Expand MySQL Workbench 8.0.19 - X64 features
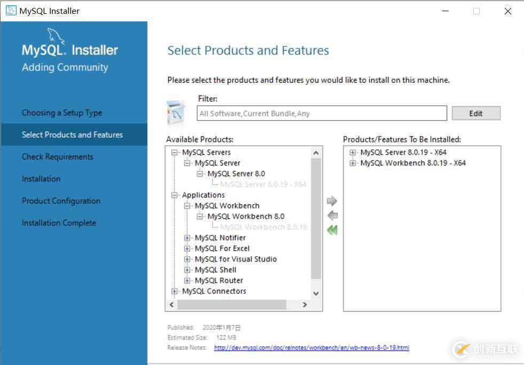The width and height of the screenshot is (524, 365). [353, 163]
